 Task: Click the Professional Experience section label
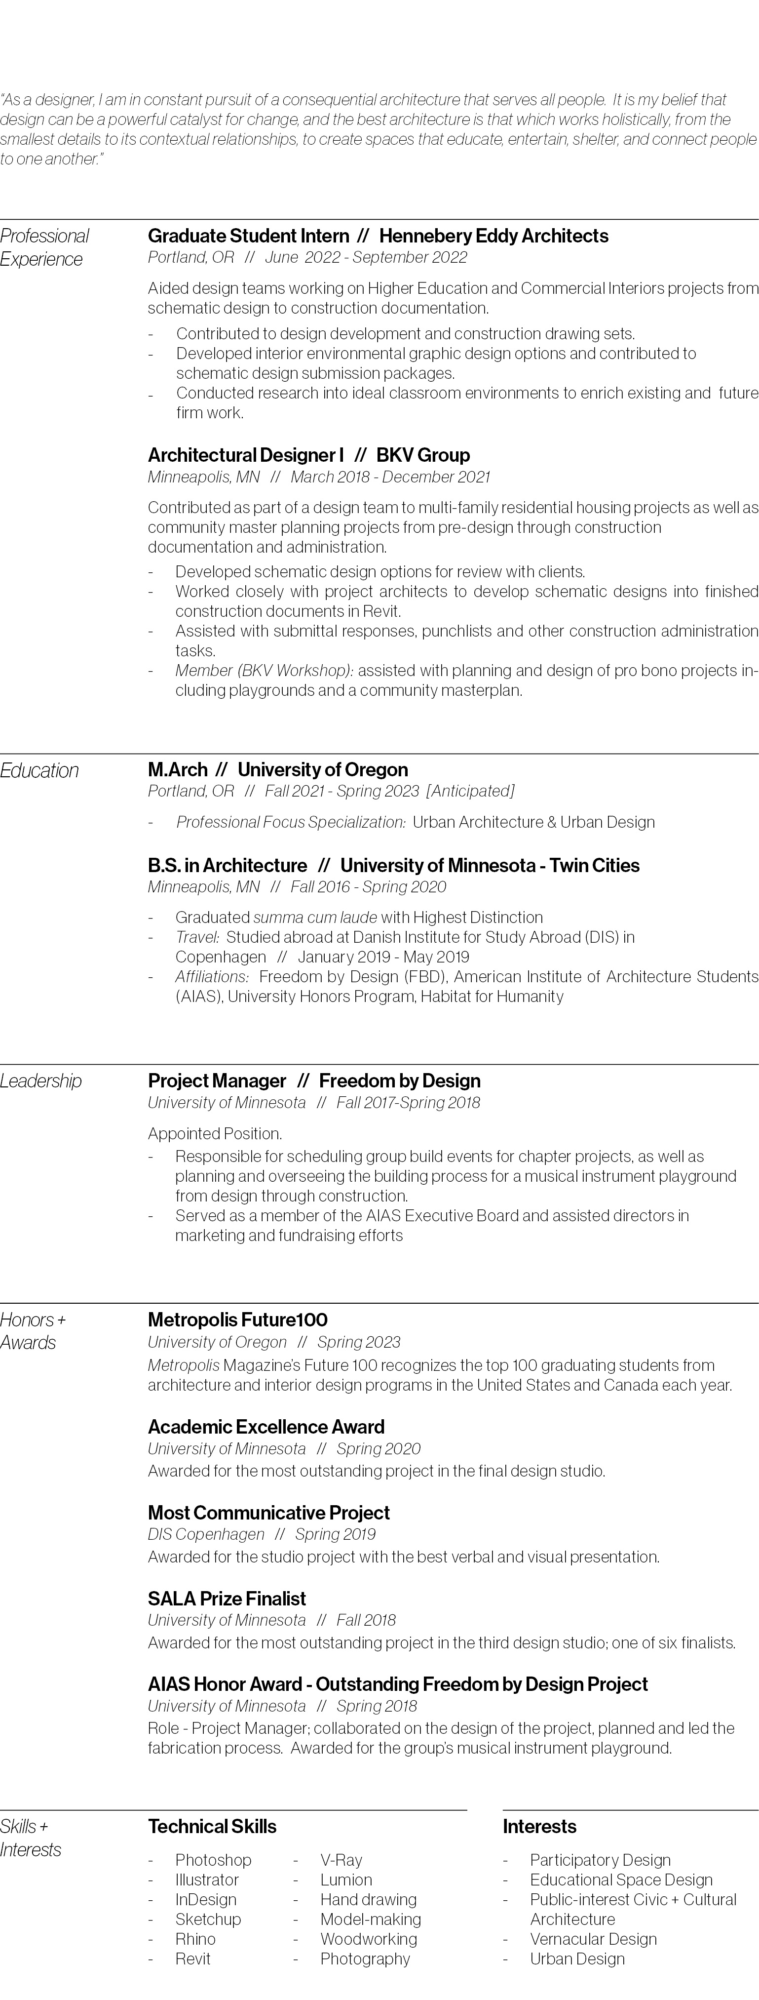(x=44, y=248)
